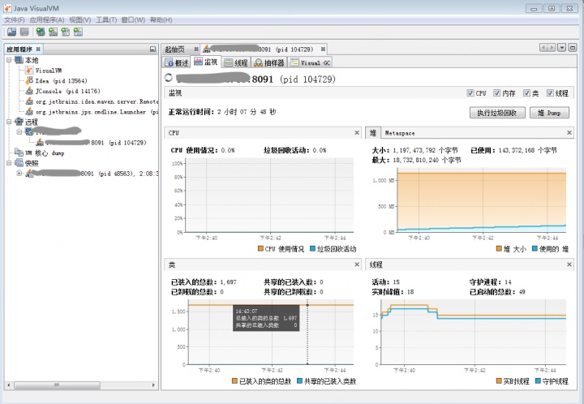Open the document tabs list dropdown arrow

click(562, 47)
